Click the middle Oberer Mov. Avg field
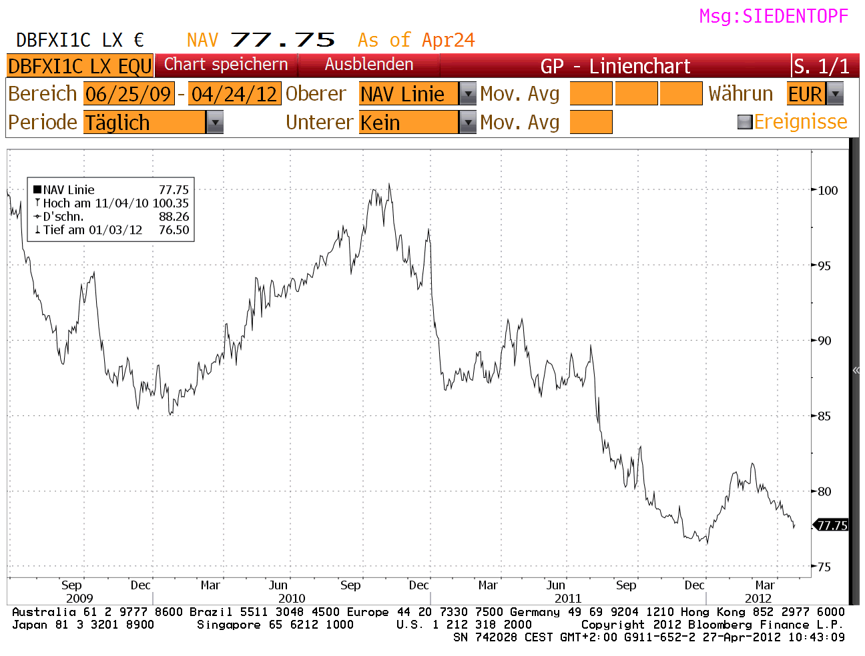Viewport: 865px width, 656px height. pyautogui.click(x=636, y=94)
